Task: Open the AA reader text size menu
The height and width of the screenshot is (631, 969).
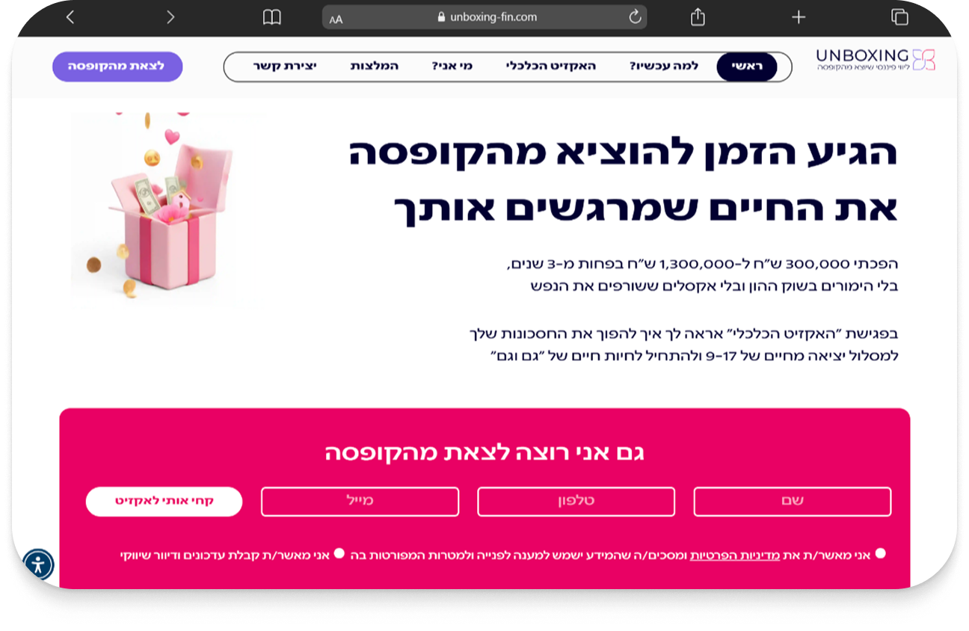Action: pos(336,19)
